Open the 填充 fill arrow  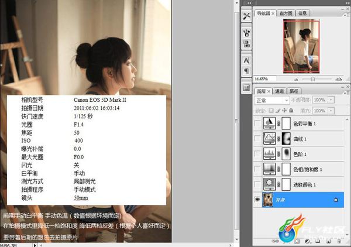click(331, 111)
